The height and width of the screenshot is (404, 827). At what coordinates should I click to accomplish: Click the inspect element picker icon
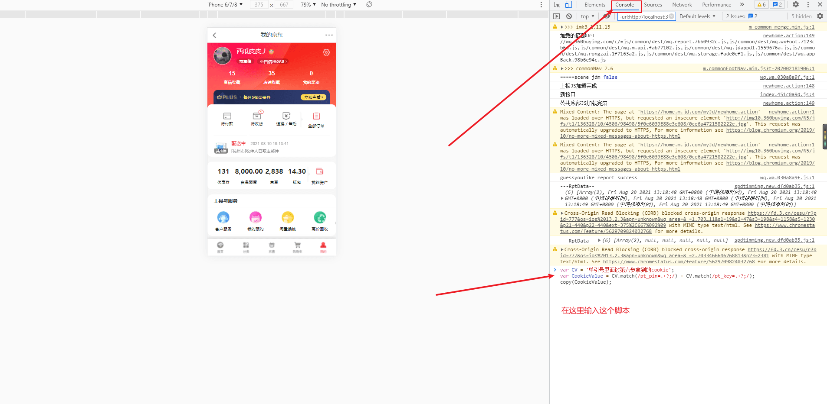pos(557,5)
